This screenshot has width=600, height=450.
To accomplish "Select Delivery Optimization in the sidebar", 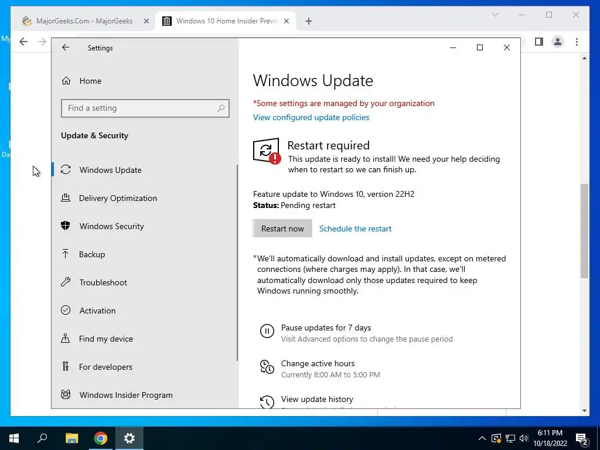I will pos(145,198).
